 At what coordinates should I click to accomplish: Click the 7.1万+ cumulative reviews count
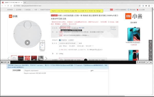coord(113,29)
